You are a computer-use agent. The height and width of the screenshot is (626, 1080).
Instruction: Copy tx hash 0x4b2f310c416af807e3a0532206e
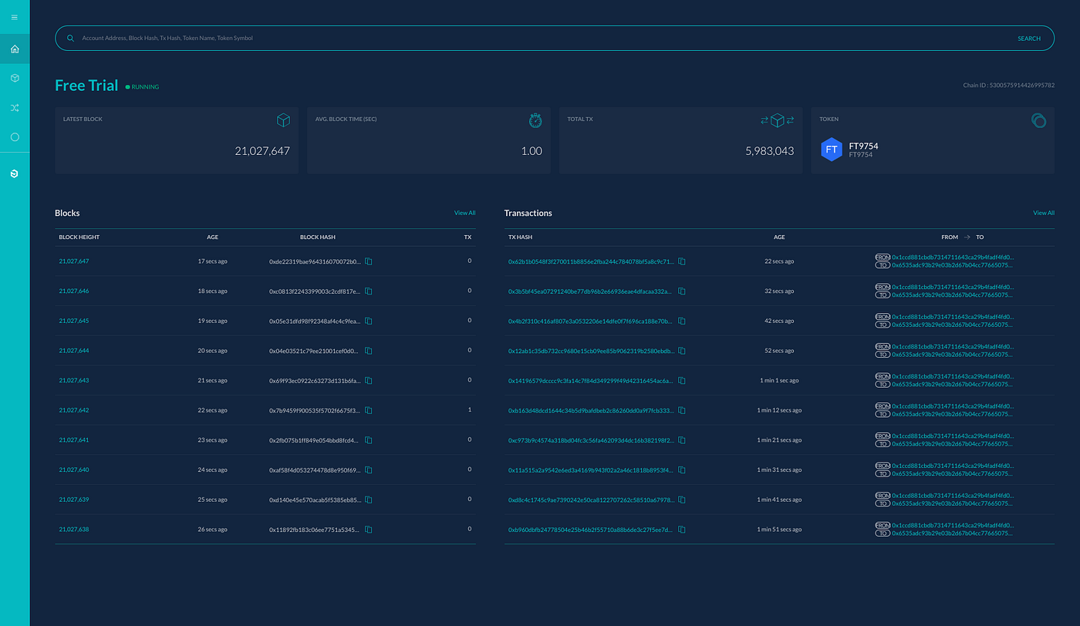coord(682,321)
